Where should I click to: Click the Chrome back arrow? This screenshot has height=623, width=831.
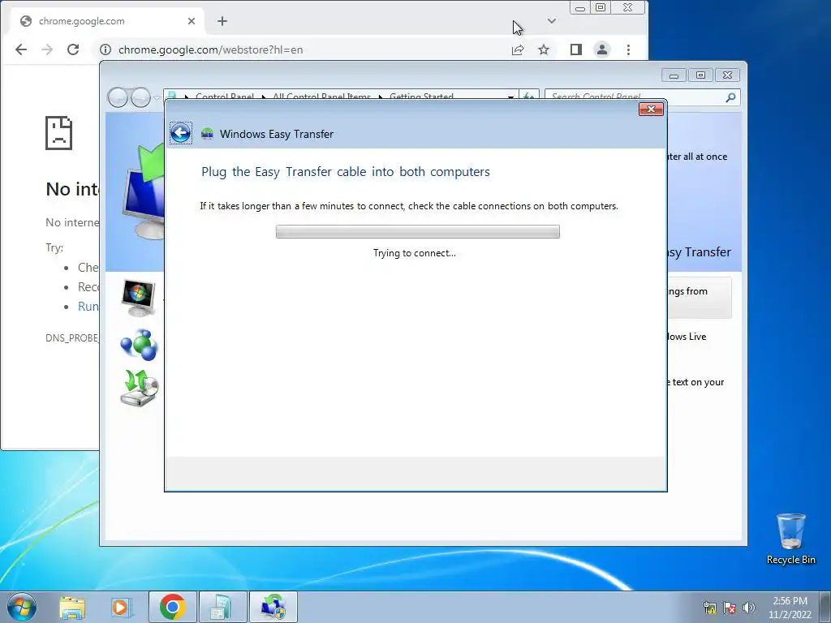pyautogui.click(x=21, y=49)
